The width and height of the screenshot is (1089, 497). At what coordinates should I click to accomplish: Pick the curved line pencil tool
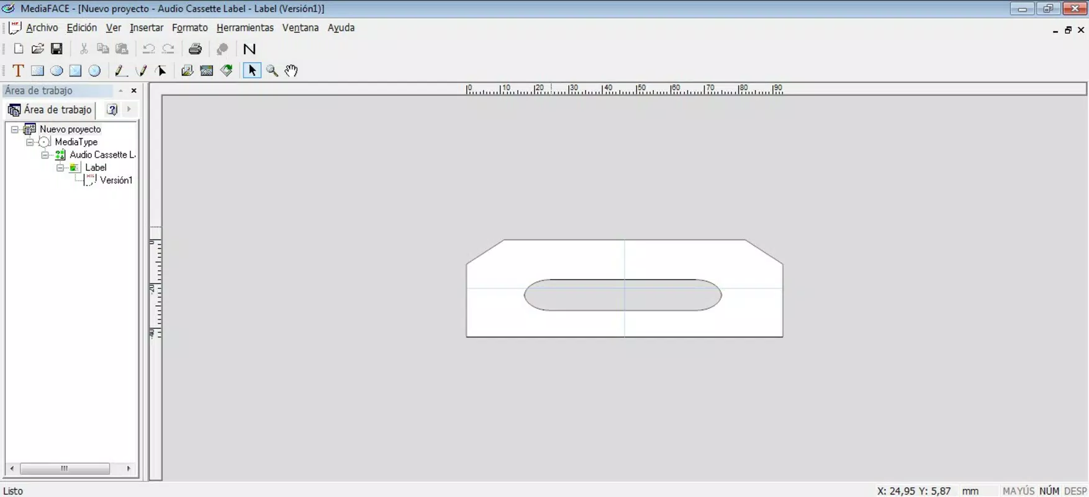142,71
